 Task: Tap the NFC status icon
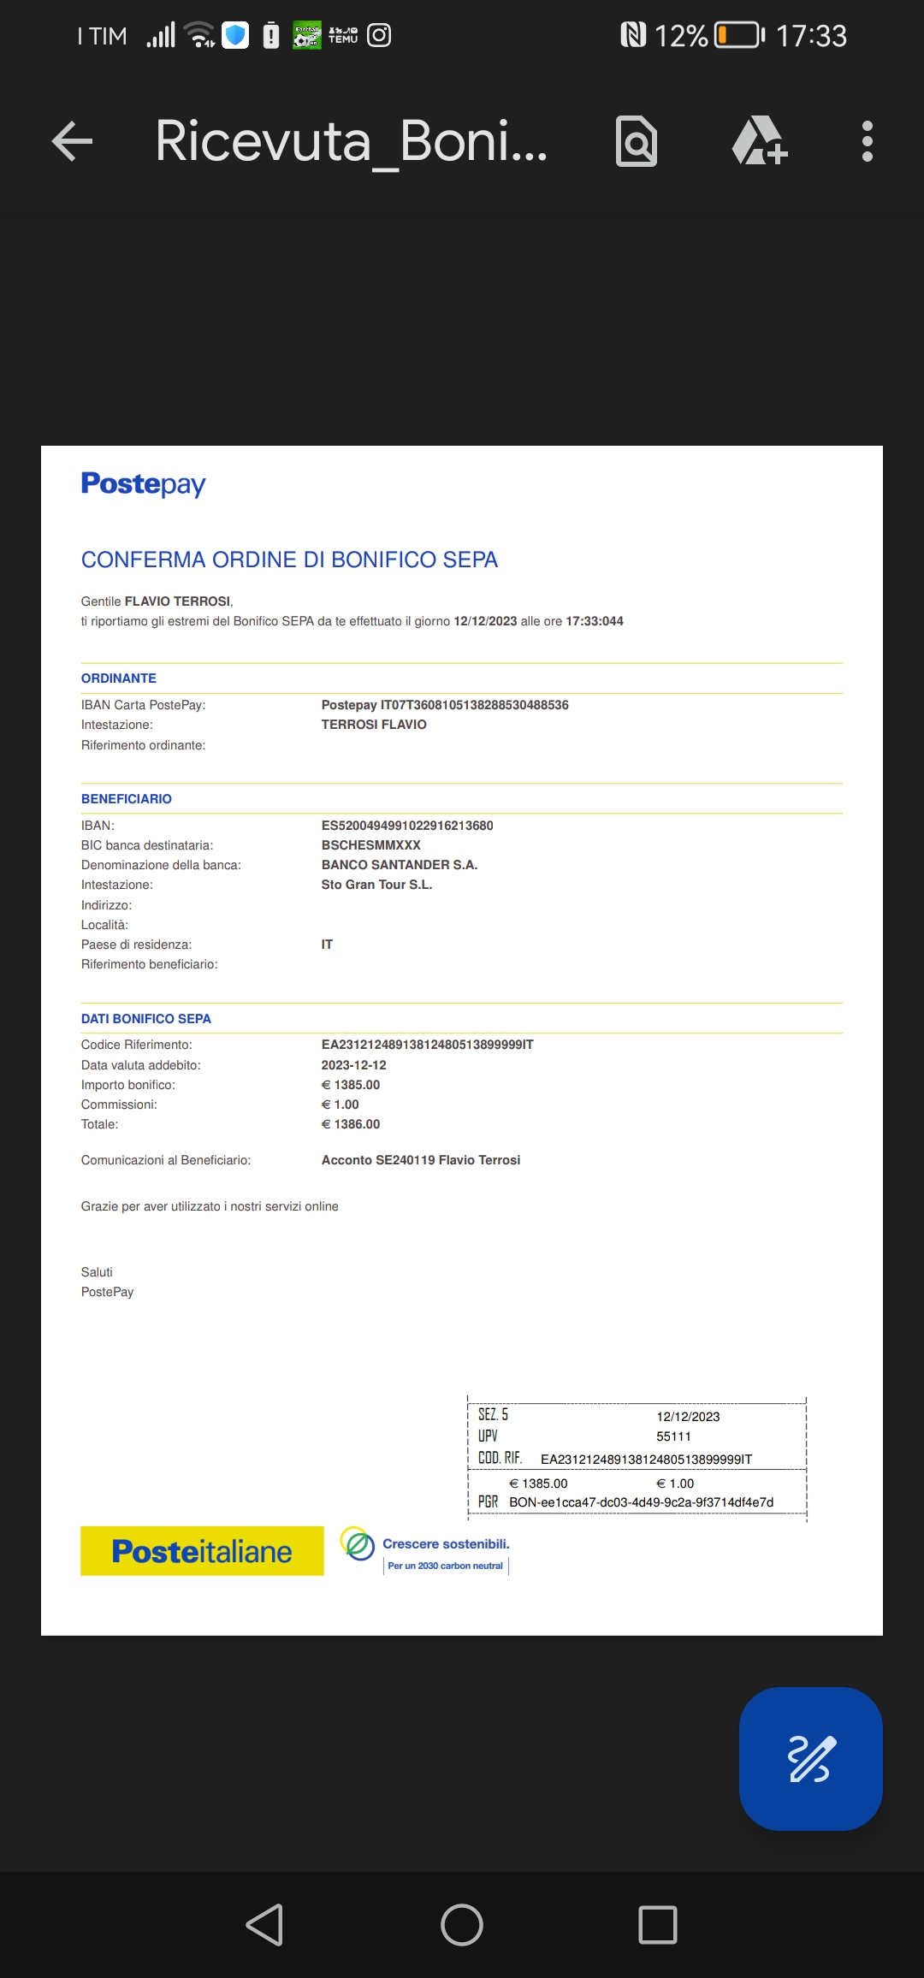point(633,35)
